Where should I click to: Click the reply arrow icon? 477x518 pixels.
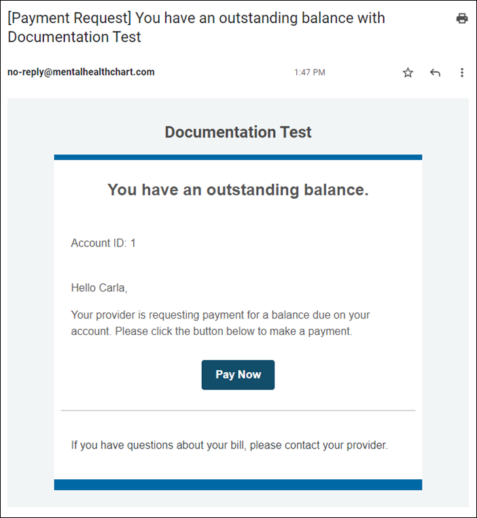(435, 73)
